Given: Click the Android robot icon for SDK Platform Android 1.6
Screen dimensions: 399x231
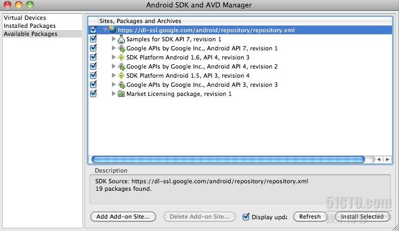Looking at the screenshot, I should tap(122, 57).
